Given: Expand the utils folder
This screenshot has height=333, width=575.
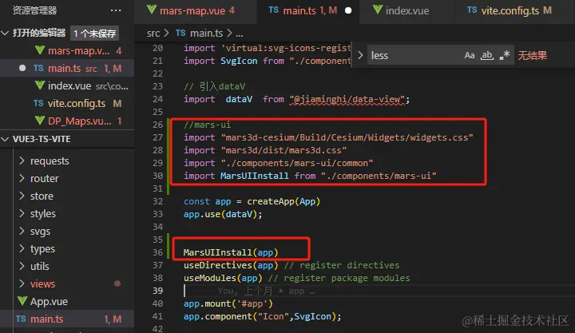Looking at the screenshot, I should coord(22,266).
